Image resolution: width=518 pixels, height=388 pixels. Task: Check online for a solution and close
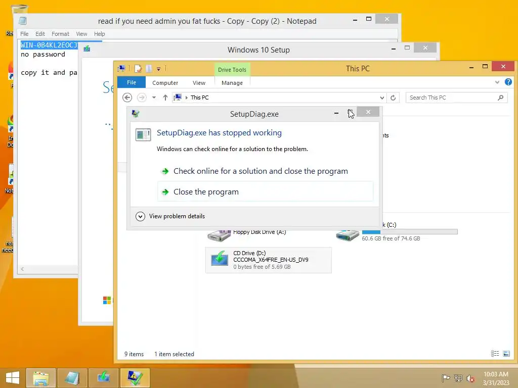point(265,171)
